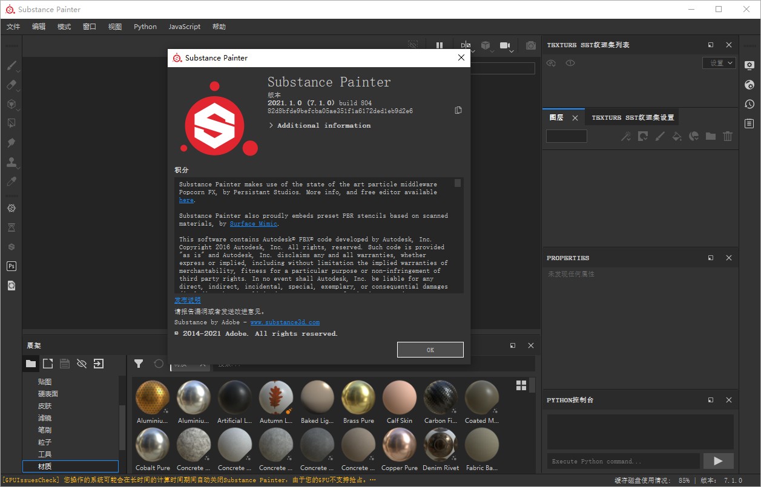Viewport: 761px width, 487px height.
Task: Open Log clipboard icon in right dock
Action: [x=749, y=123]
